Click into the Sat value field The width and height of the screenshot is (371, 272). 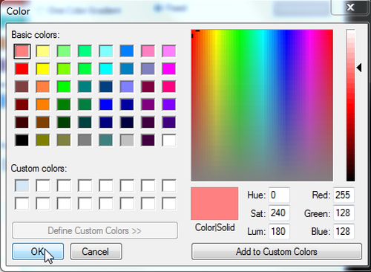click(279, 213)
